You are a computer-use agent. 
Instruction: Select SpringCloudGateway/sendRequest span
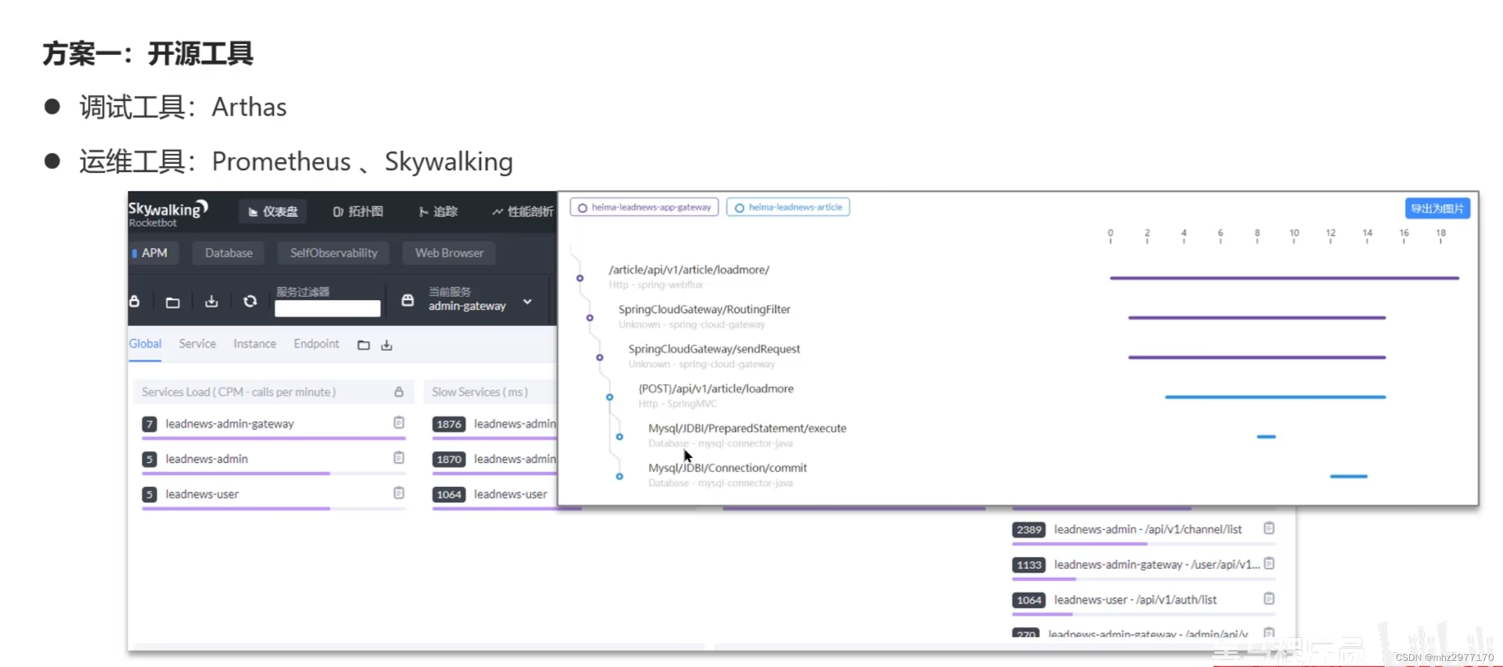(x=714, y=349)
